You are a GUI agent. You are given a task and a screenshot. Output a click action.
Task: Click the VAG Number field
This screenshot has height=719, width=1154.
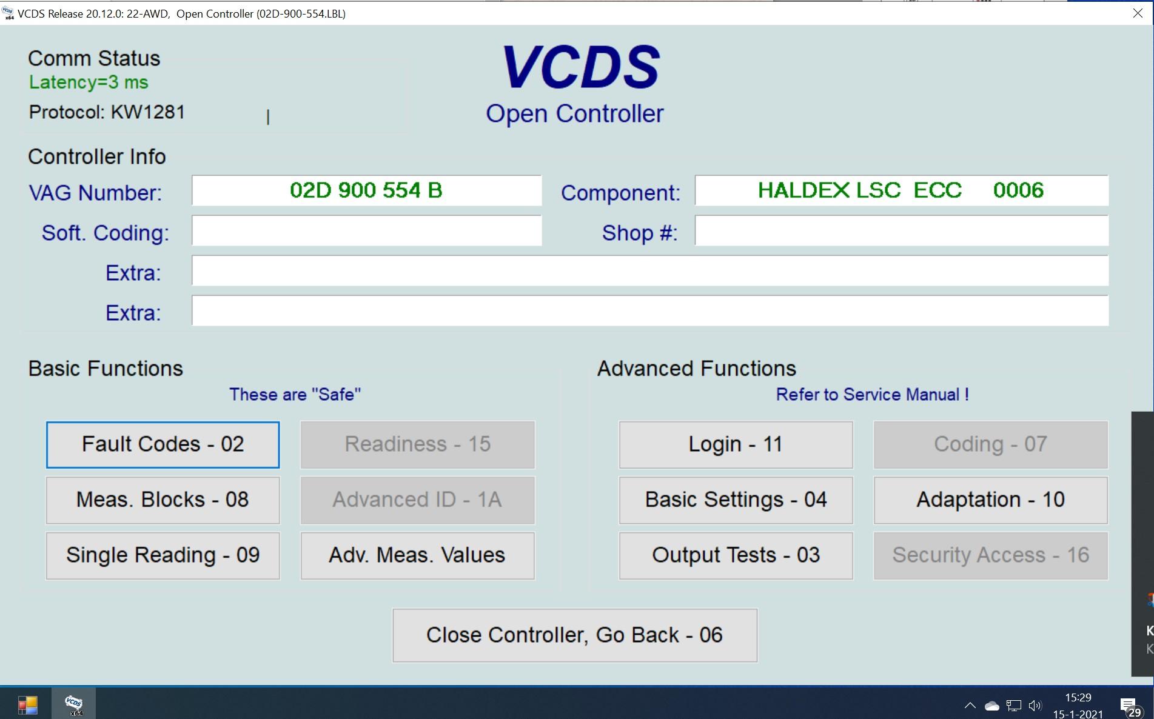click(366, 190)
